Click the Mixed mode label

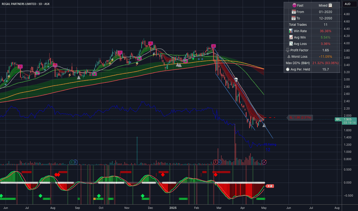coord(323,5)
